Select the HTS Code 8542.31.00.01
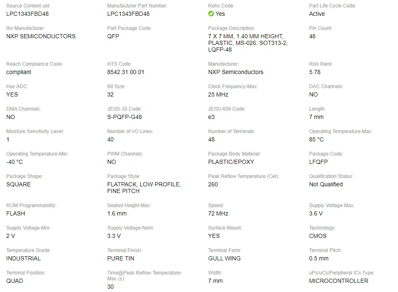Image resolution: width=398 pixels, height=292 pixels. pos(126,72)
